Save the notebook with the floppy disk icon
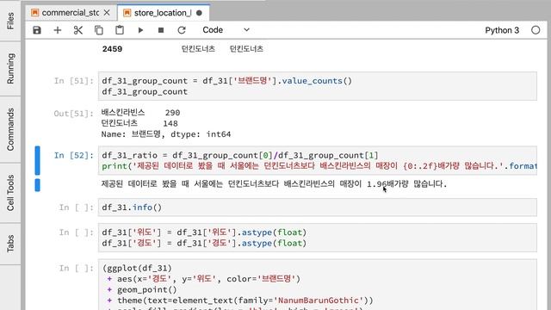The height and width of the screenshot is (310, 551). tap(37, 30)
